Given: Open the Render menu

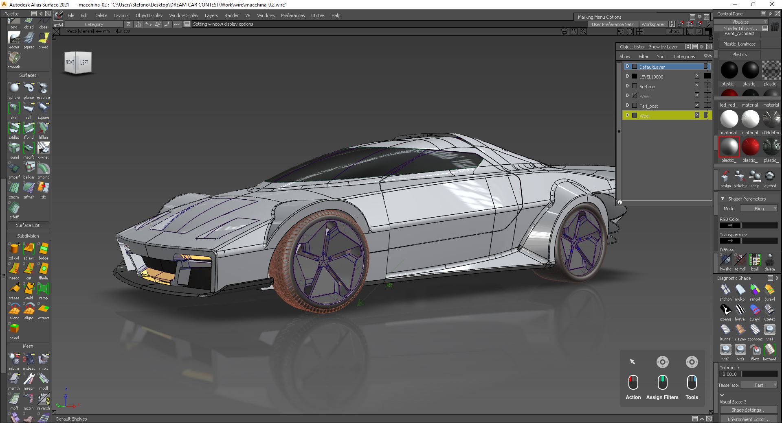Looking at the screenshot, I should coord(231,15).
